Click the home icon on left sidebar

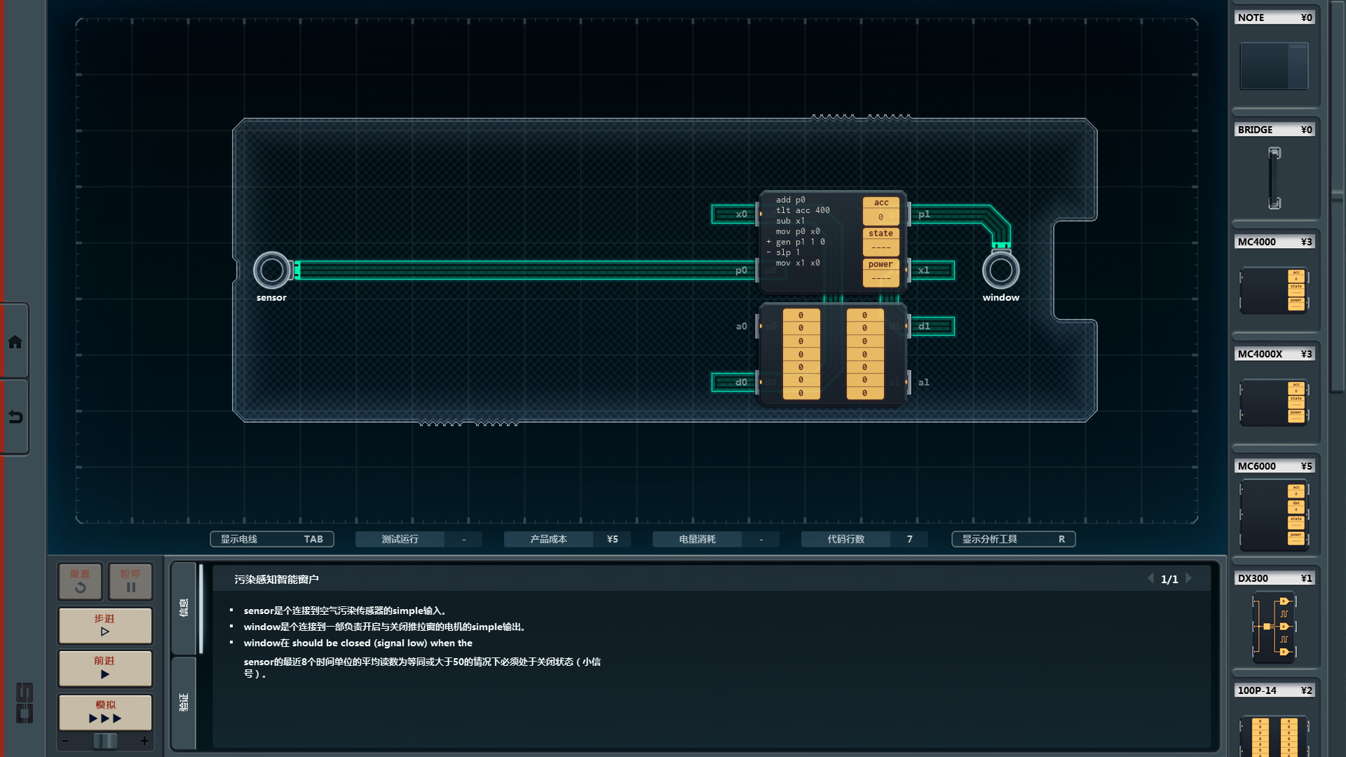tap(15, 342)
